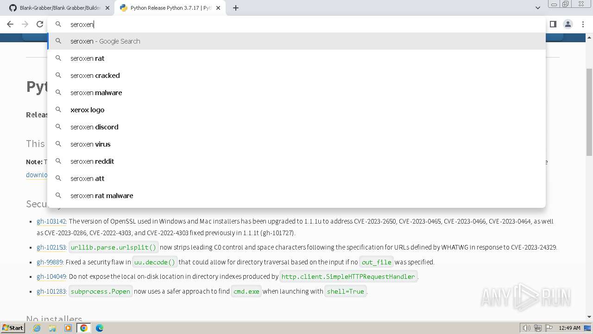This screenshot has width=593, height=334.
Task: Open the Chrome profile avatar menu
Action: (568, 24)
